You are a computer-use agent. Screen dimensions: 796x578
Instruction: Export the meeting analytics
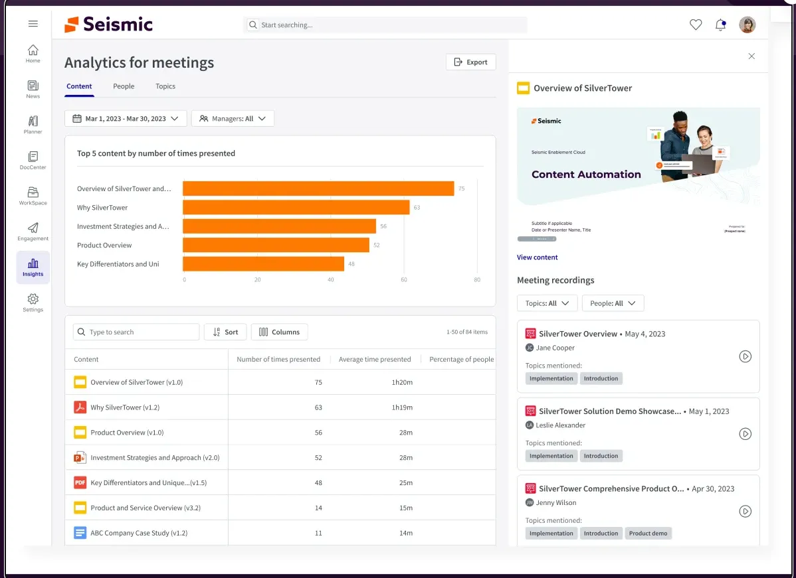click(x=470, y=62)
